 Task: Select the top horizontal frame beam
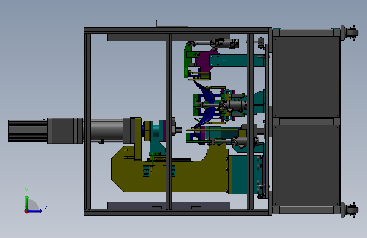coord(177,30)
